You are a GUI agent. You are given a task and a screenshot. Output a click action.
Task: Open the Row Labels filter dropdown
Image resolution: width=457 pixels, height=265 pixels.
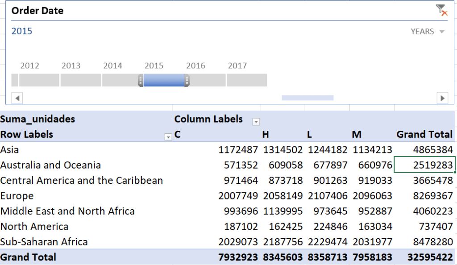168,137
